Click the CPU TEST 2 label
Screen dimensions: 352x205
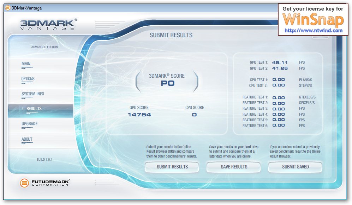click(x=258, y=85)
